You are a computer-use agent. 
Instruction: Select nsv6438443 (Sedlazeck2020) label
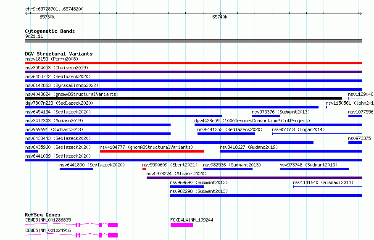[58, 138]
